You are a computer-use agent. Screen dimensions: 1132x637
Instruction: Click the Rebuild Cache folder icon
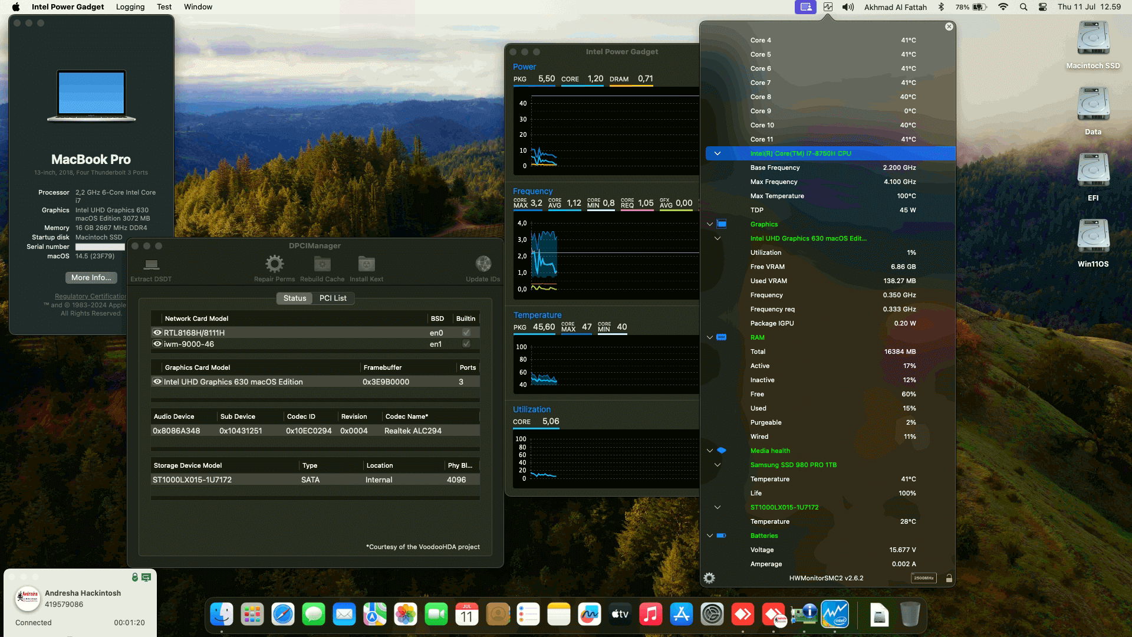coord(321,264)
